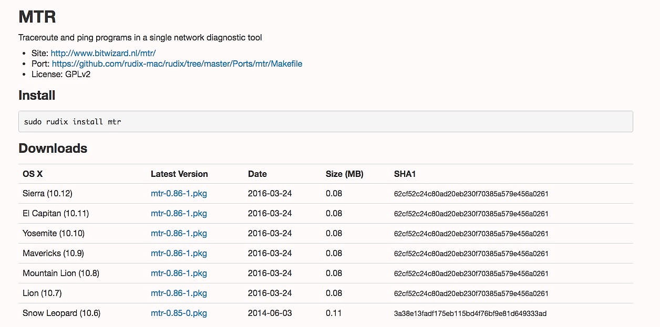Download the Mountain Lion mtr package
This screenshot has width=660, height=327.
click(x=179, y=273)
